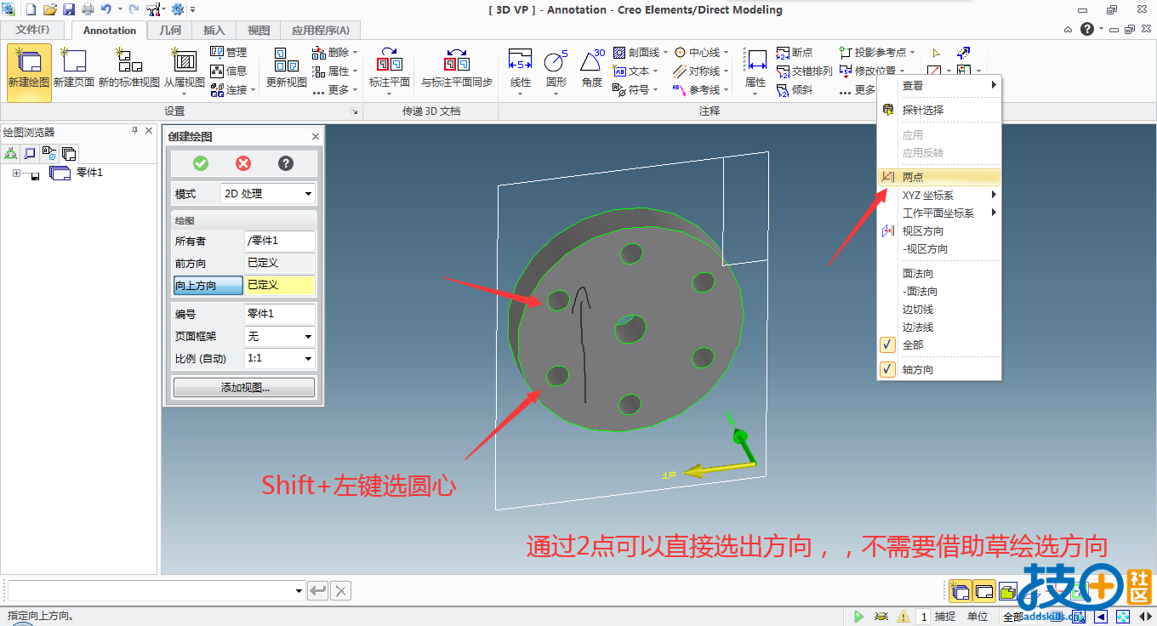Expand the 零件1 tree node in 绘图浏览器
1157x626 pixels.
tap(16, 174)
